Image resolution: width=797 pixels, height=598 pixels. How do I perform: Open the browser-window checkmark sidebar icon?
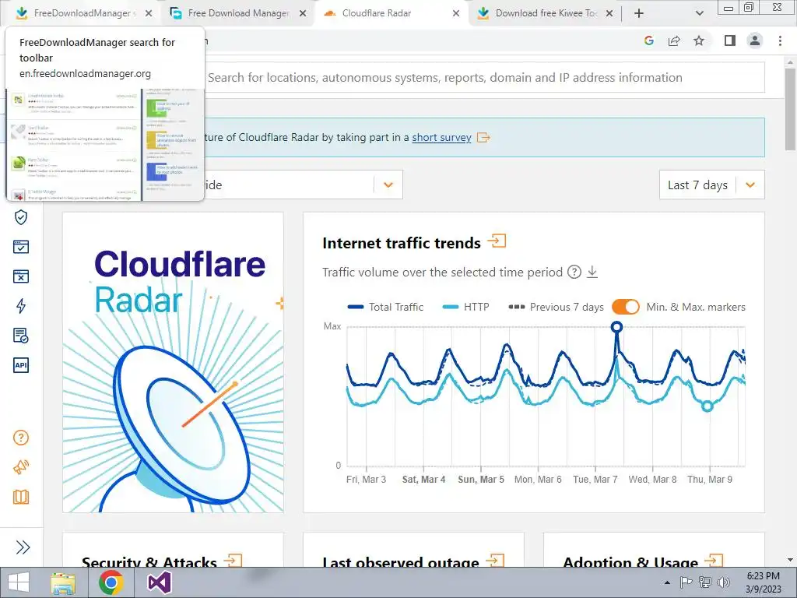[x=21, y=247]
